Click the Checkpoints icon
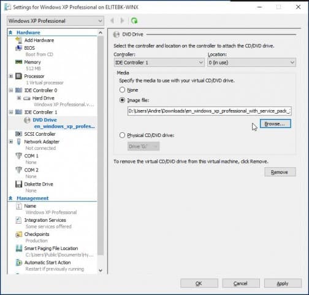The height and width of the screenshot is (295, 309). [18, 234]
